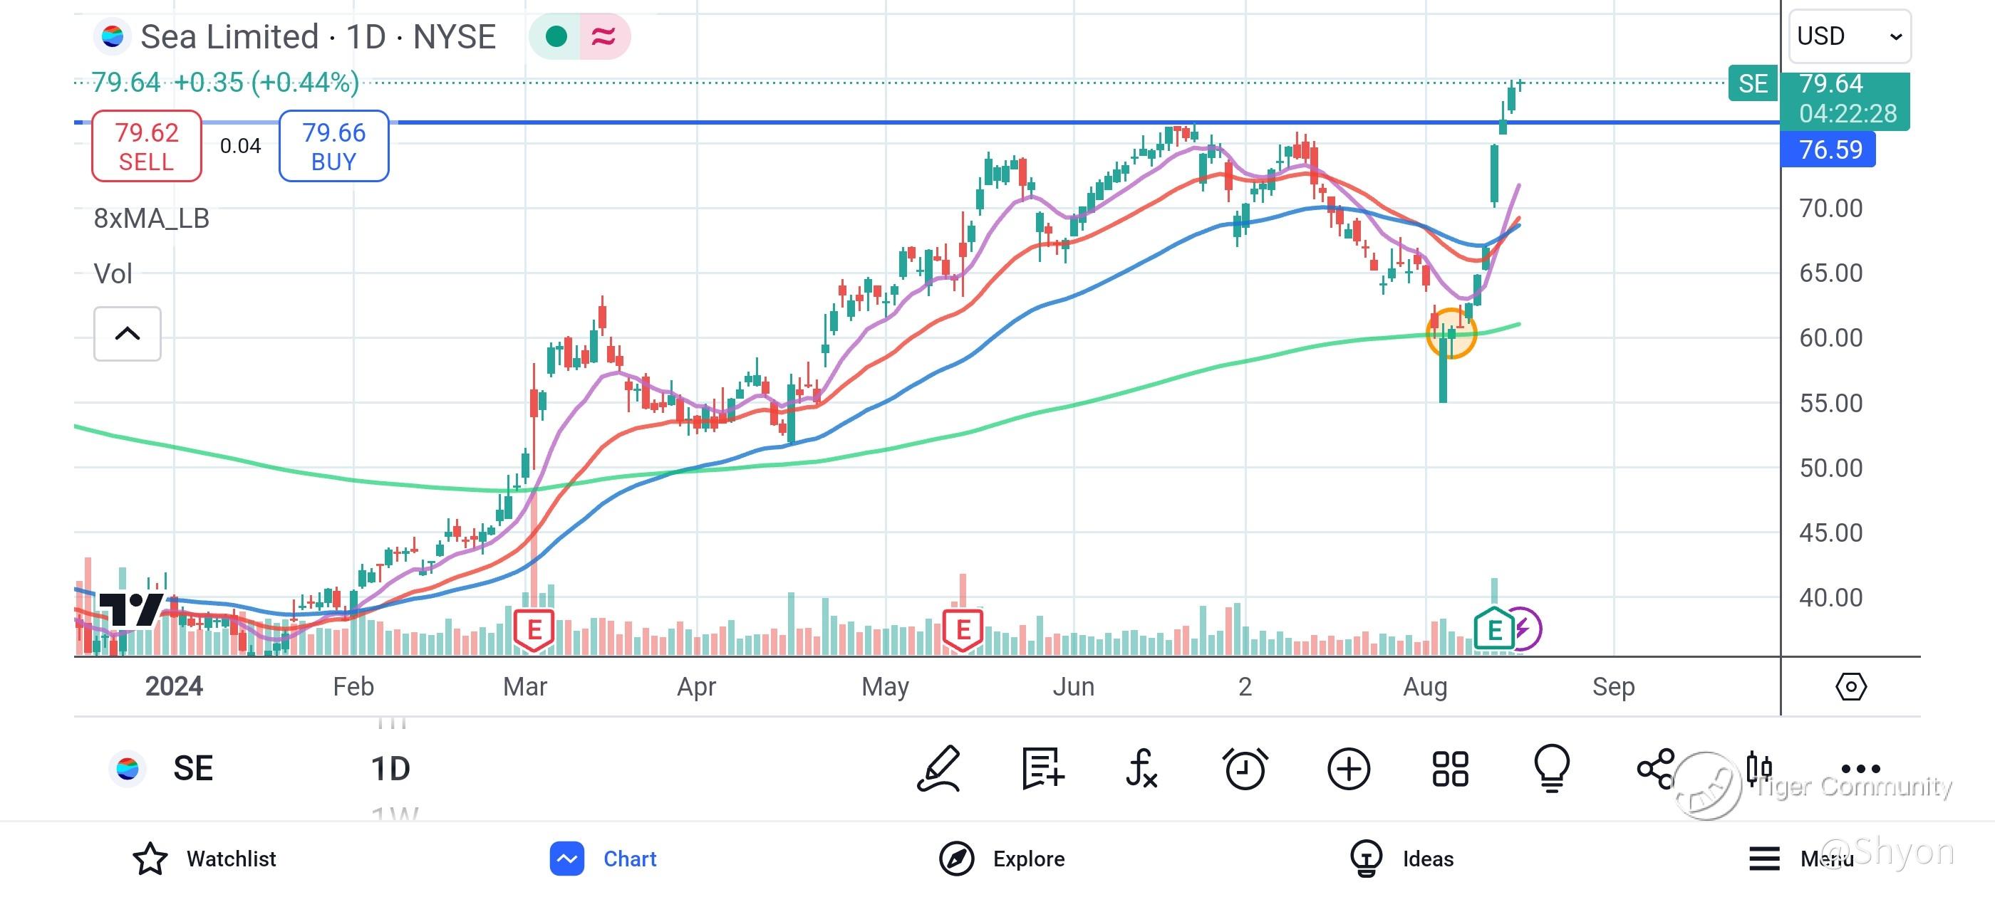Open the layout grid icon
This screenshot has width=1995, height=897.
(1450, 769)
